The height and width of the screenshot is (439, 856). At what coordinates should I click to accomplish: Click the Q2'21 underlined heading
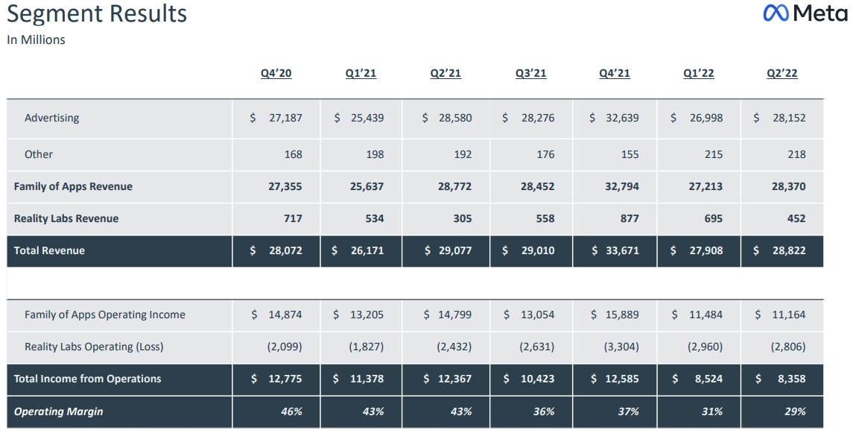click(x=446, y=73)
